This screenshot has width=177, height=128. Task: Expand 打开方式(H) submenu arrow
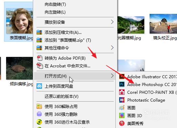pyautogui.click(x=112, y=76)
